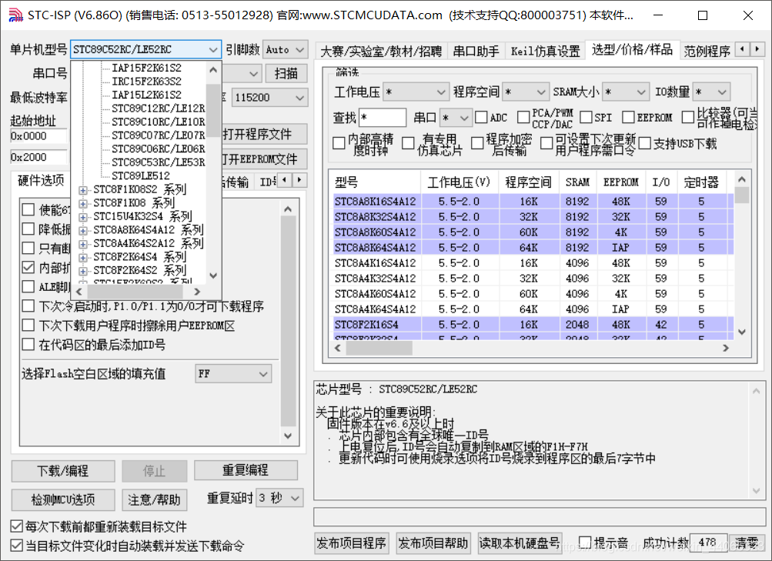
Task: Check 在代码区的最后添加ID号 option
Action: pyautogui.click(x=28, y=345)
